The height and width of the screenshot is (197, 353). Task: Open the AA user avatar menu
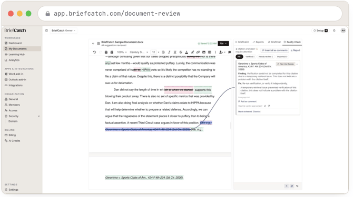343,30
